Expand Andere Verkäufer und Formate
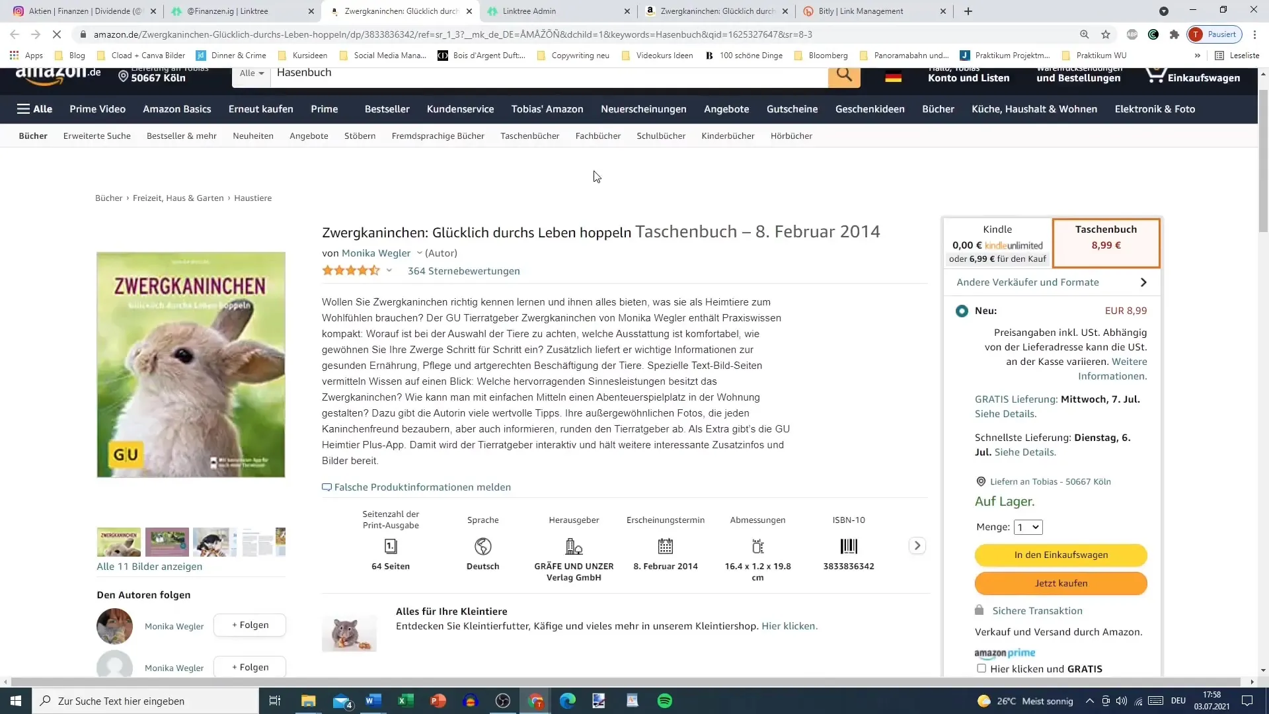 (x=1052, y=282)
